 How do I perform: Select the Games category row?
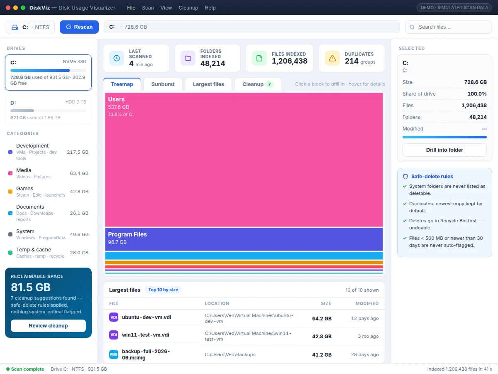coord(48,192)
